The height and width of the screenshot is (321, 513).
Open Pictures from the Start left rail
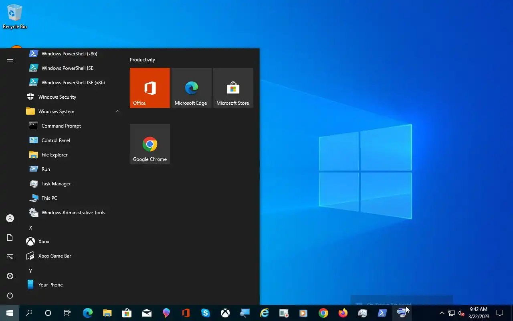click(x=10, y=257)
